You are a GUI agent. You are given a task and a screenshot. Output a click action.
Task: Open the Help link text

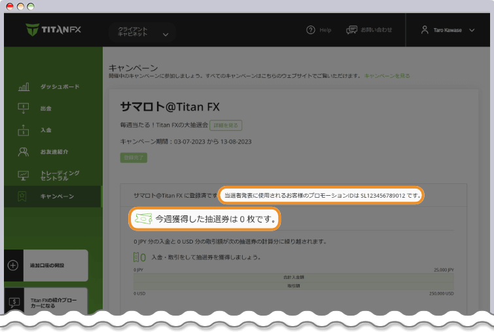coord(325,30)
